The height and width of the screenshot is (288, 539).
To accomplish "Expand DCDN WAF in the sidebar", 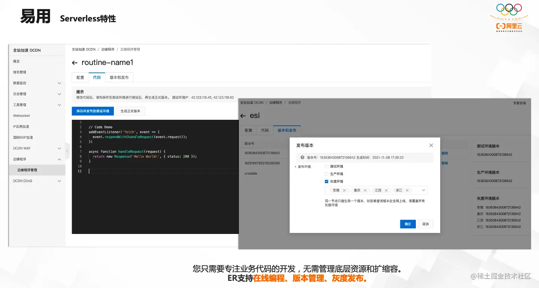I will pyautogui.click(x=59, y=148).
